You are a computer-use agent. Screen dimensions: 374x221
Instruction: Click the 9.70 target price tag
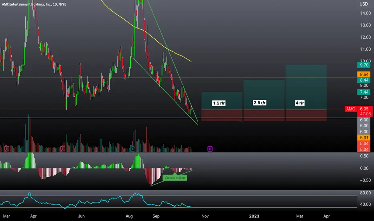[x=364, y=65]
